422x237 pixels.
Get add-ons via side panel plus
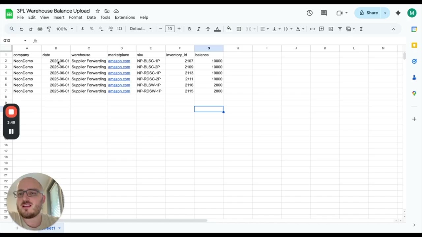click(x=414, y=119)
